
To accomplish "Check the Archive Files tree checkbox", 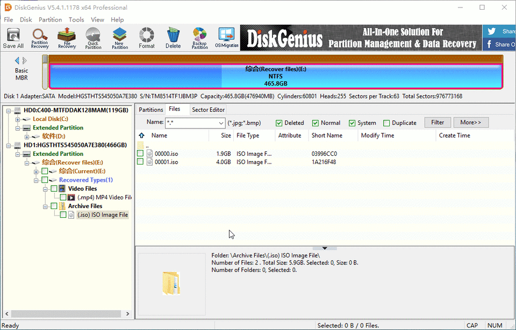I will 54,206.
